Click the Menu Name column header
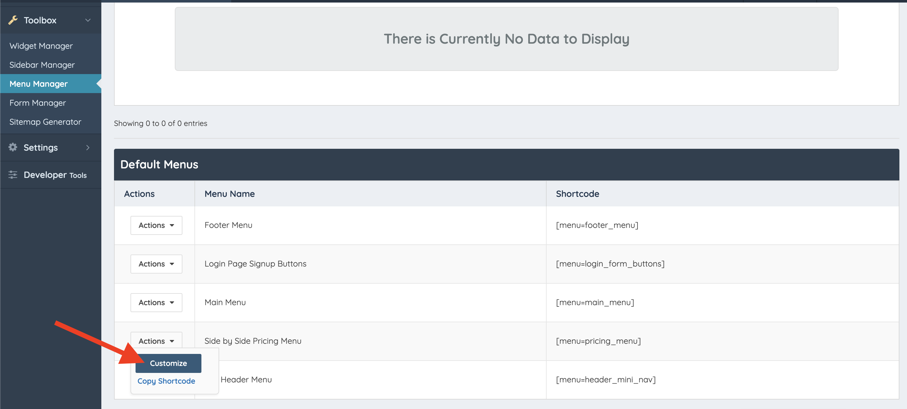 pyautogui.click(x=230, y=194)
